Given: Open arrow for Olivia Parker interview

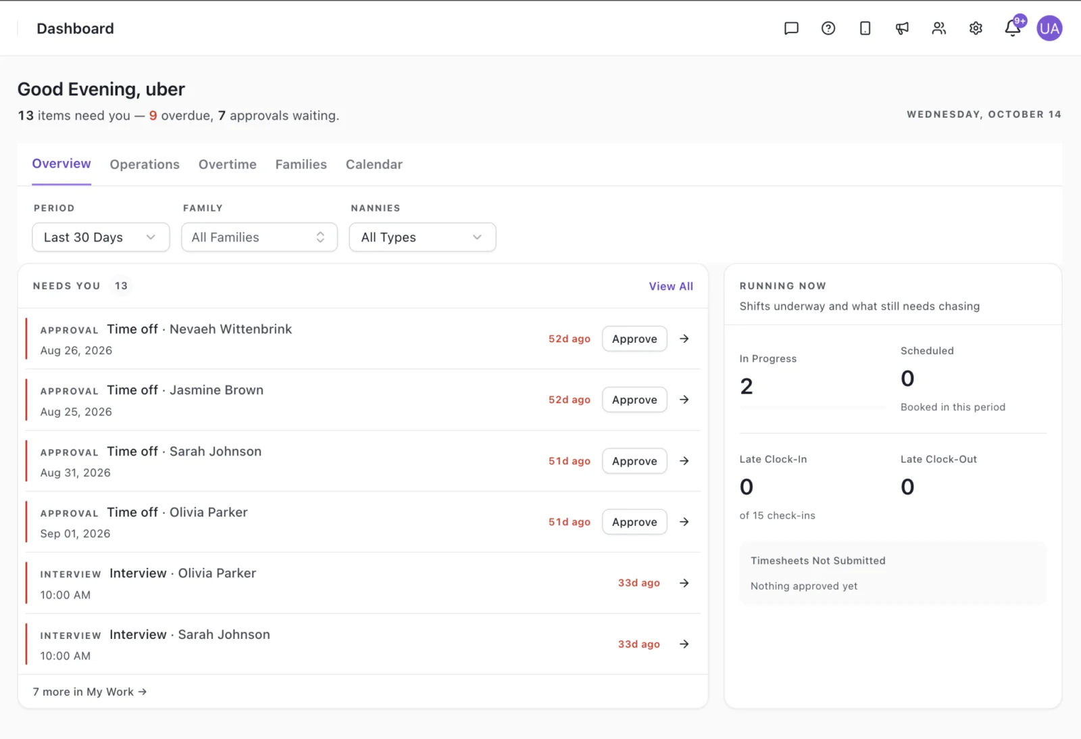Looking at the screenshot, I should [x=684, y=583].
